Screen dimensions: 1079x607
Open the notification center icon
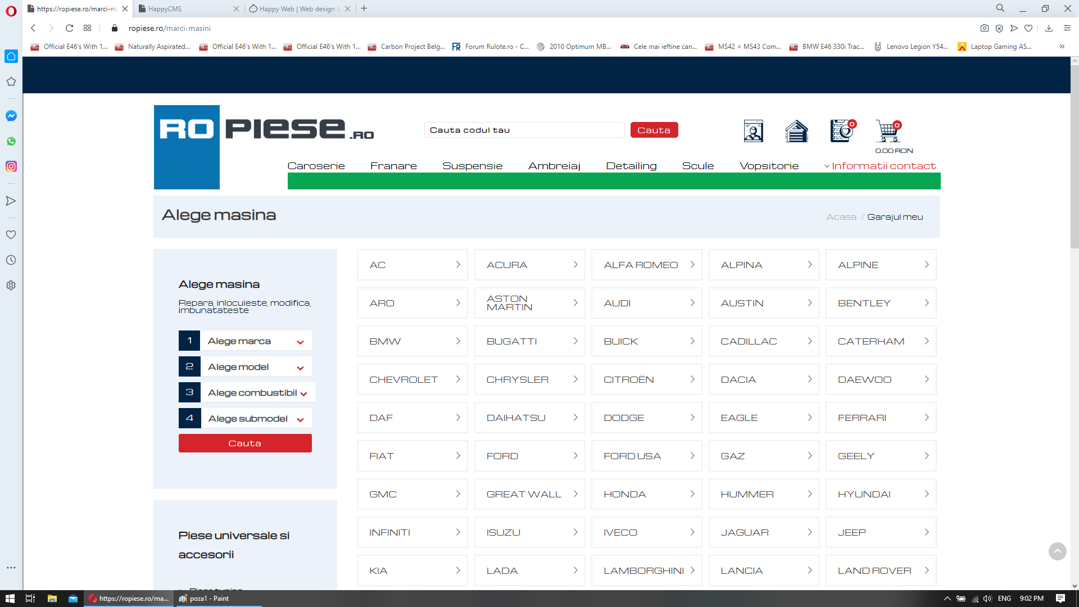click(1060, 599)
